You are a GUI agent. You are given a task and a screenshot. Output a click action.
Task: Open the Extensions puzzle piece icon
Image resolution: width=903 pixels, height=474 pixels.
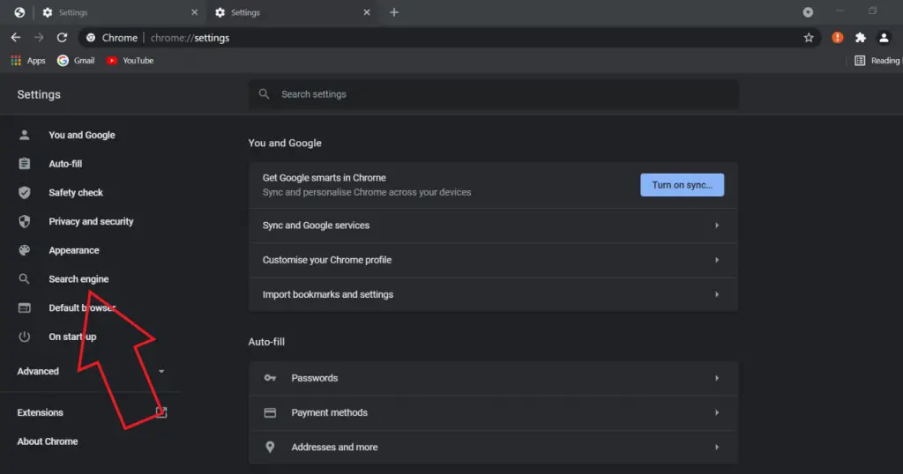coord(861,37)
